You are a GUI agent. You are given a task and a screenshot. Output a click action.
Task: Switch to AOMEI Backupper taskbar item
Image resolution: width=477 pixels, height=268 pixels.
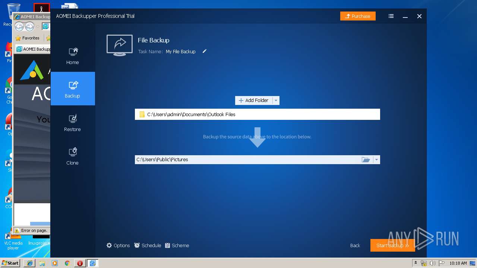point(92,263)
